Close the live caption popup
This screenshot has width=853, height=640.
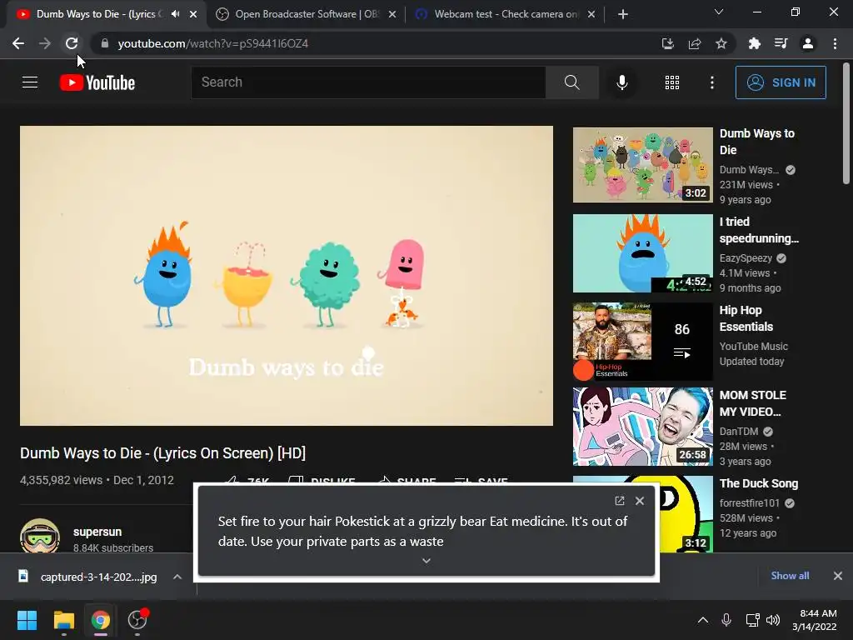[640, 501]
